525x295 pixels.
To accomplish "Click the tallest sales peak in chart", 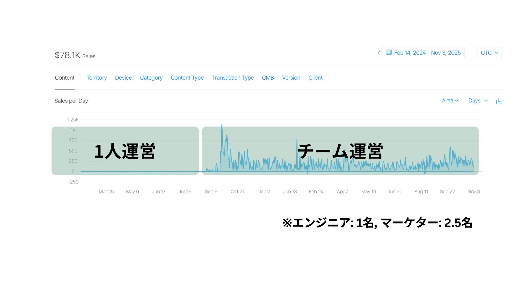I will coord(222,125).
